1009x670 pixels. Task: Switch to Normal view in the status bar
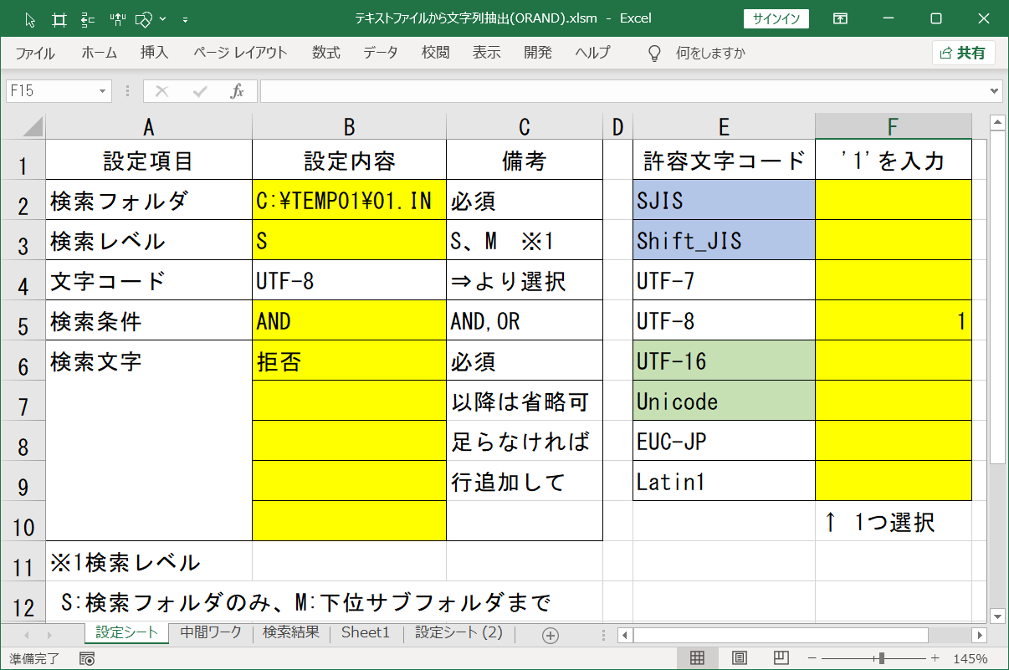click(695, 657)
